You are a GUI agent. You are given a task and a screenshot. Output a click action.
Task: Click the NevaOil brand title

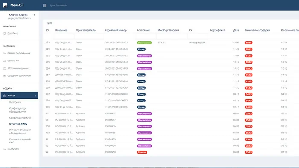(x=17, y=5)
